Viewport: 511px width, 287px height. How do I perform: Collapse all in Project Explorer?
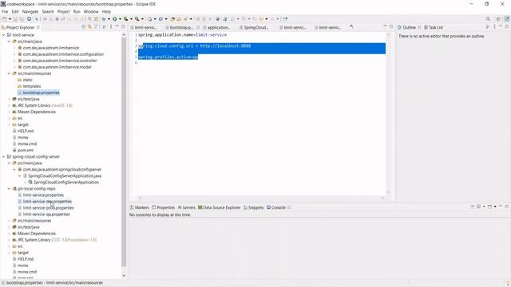click(x=84, y=27)
